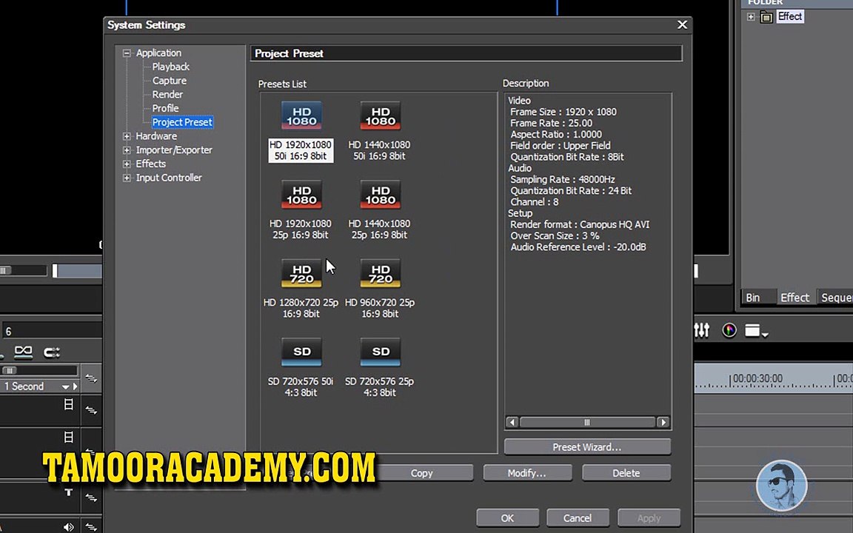The image size is (853, 533).
Task: Select the Hardware tree label
Action: pos(156,136)
